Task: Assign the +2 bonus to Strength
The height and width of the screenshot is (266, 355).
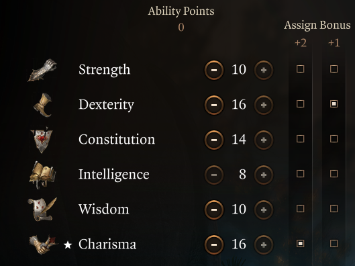Action: (x=300, y=69)
